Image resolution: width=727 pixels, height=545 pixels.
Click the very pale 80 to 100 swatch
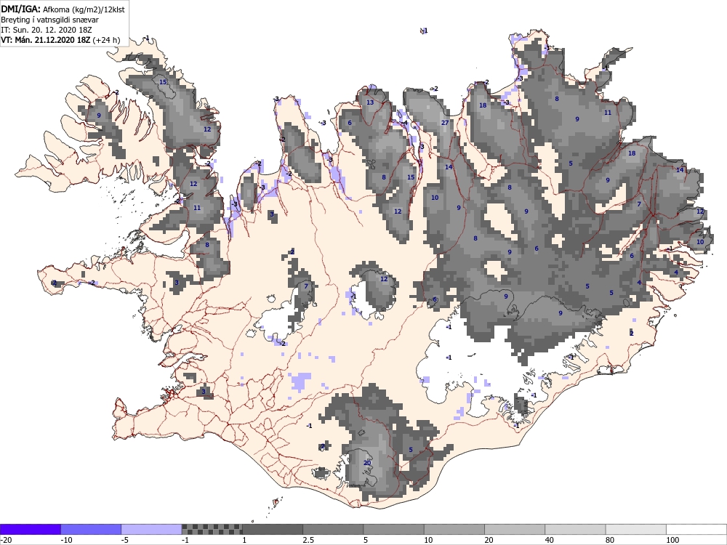(x=636, y=529)
